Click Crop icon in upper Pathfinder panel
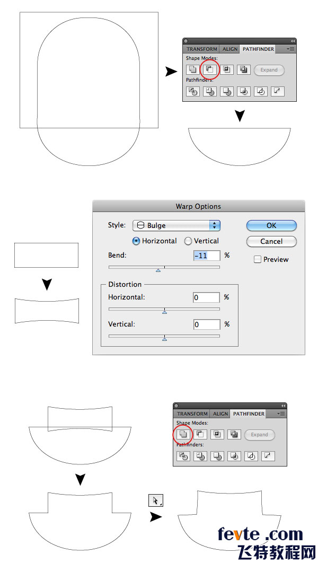This screenshot has width=318, height=563. pyautogui.click(x=244, y=91)
